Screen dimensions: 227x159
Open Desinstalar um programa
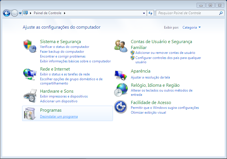pyautogui.click(x=59, y=116)
